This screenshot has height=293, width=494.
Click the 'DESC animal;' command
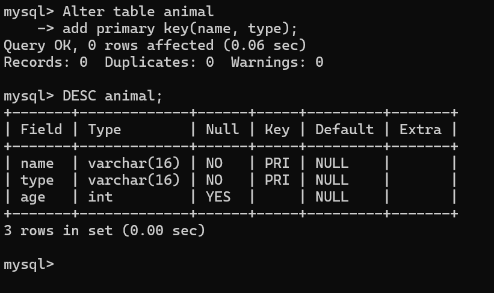coord(112,96)
